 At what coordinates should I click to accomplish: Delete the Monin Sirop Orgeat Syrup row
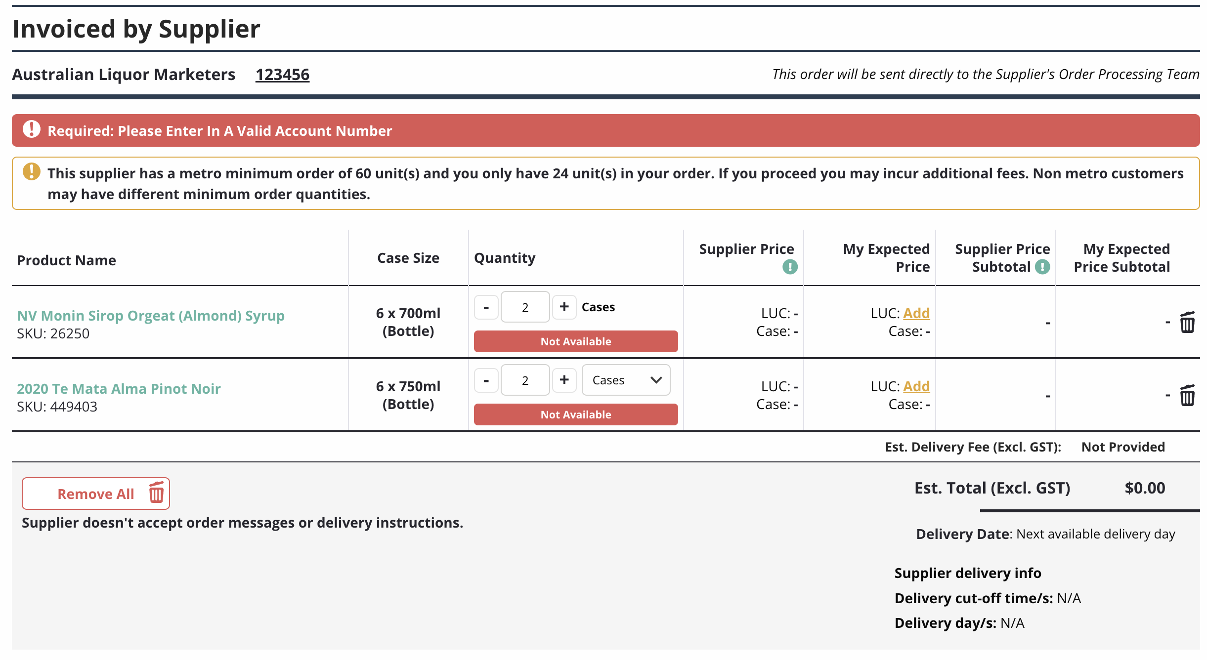pyautogui.click(x=1187, y=323)
